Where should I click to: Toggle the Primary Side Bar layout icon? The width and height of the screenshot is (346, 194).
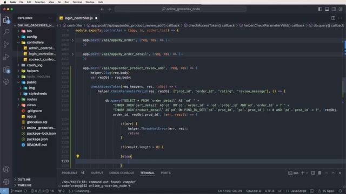tap(320, 9)
